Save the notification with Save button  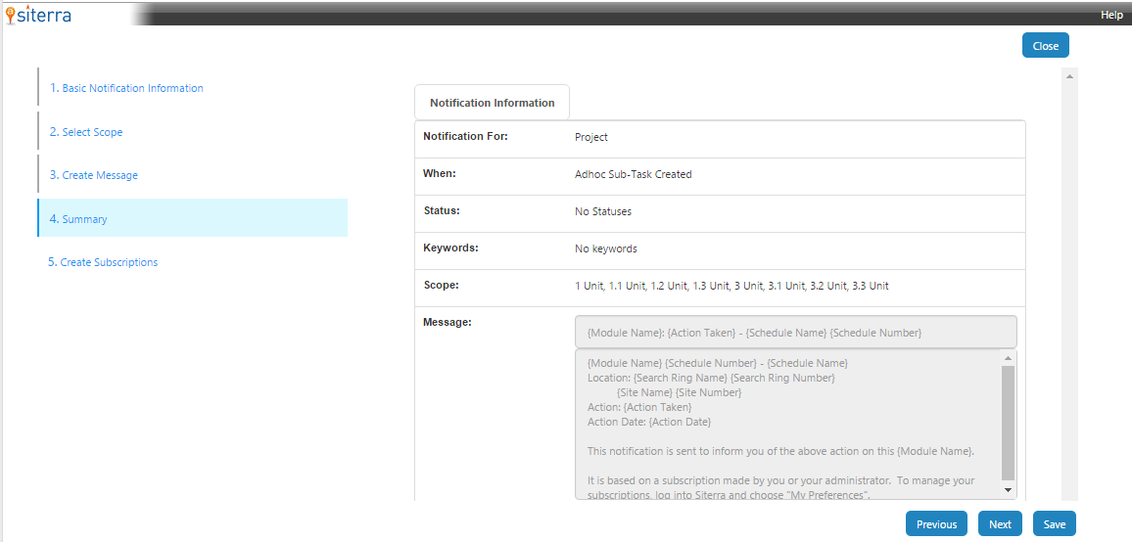coord(1054,524)
